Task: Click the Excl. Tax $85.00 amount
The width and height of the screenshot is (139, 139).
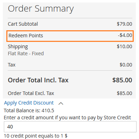Action: click(125, 93)
